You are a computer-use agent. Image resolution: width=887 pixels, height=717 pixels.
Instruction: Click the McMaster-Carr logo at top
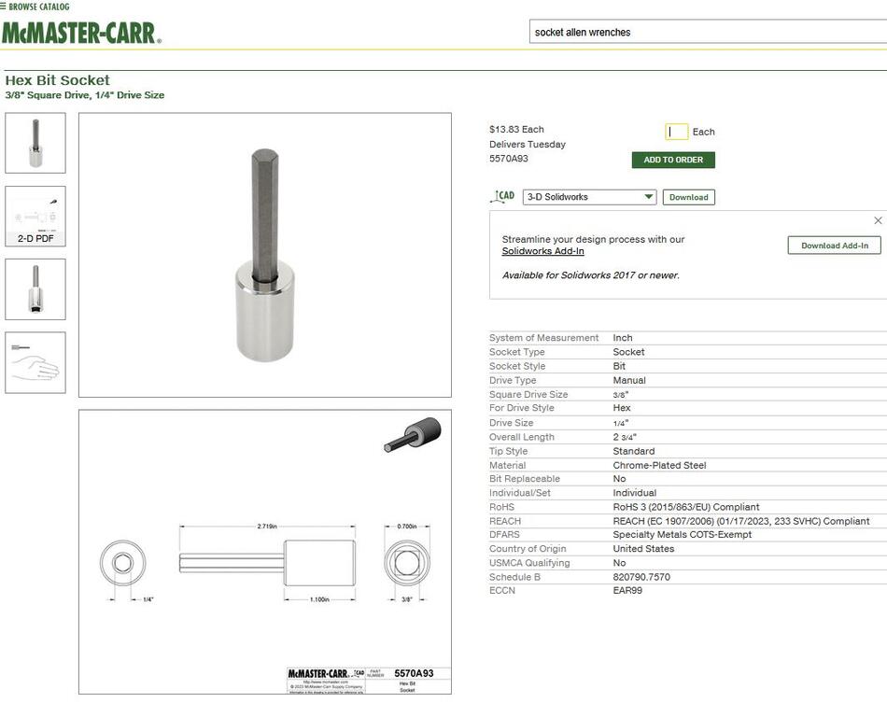81,33
